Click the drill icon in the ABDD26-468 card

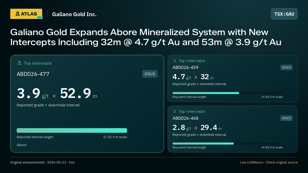point(175,111)
